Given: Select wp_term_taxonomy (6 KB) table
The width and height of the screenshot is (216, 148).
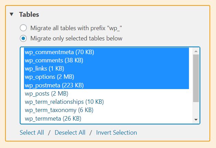Looking at the screenshot, I should (x=106, y=110).
